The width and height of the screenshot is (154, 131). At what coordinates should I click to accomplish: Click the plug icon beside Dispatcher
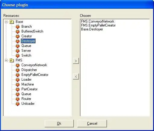[17, 70]
